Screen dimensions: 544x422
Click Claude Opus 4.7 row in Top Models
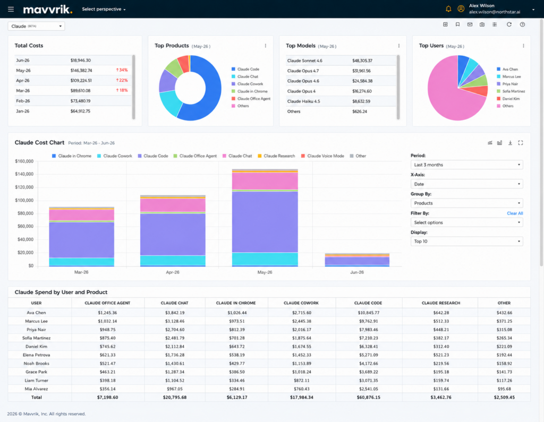(x=341, y=71)
